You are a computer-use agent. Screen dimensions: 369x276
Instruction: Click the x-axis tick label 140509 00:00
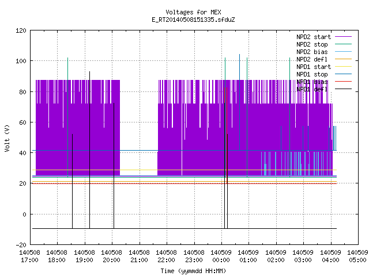pos(221,256)
